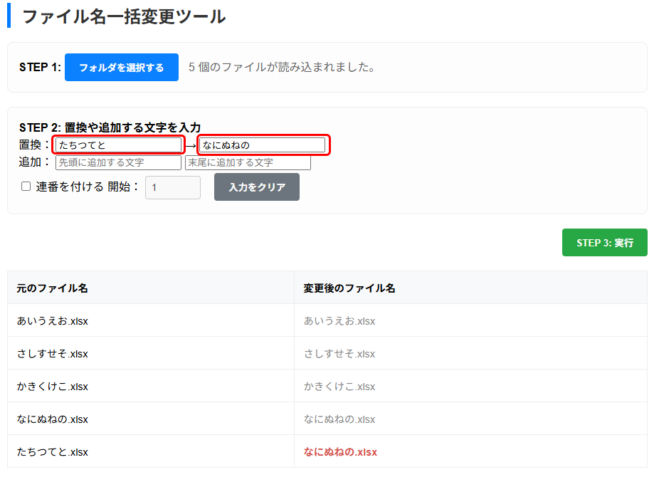Select the 末尾に追加する文字 suffix field

point(248,163)
